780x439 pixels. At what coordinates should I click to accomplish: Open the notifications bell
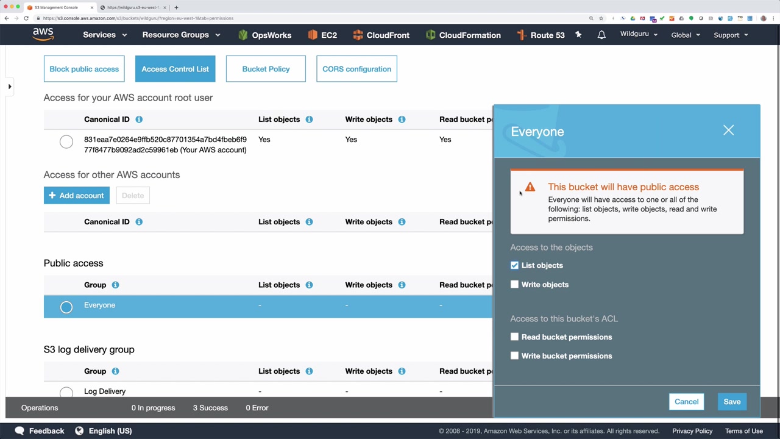601,35
